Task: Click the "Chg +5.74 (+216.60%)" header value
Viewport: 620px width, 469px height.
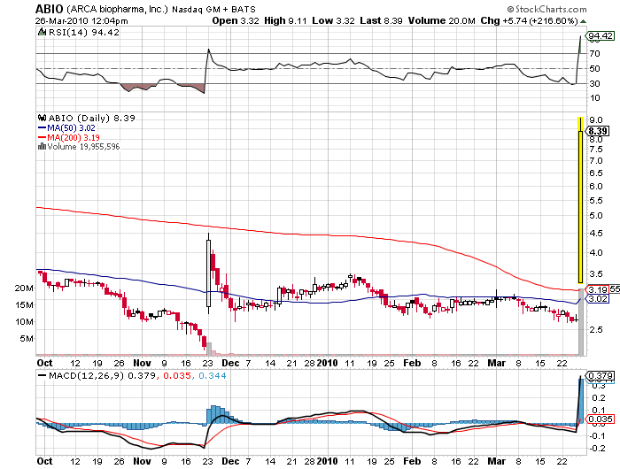Action: click(529, 20)
